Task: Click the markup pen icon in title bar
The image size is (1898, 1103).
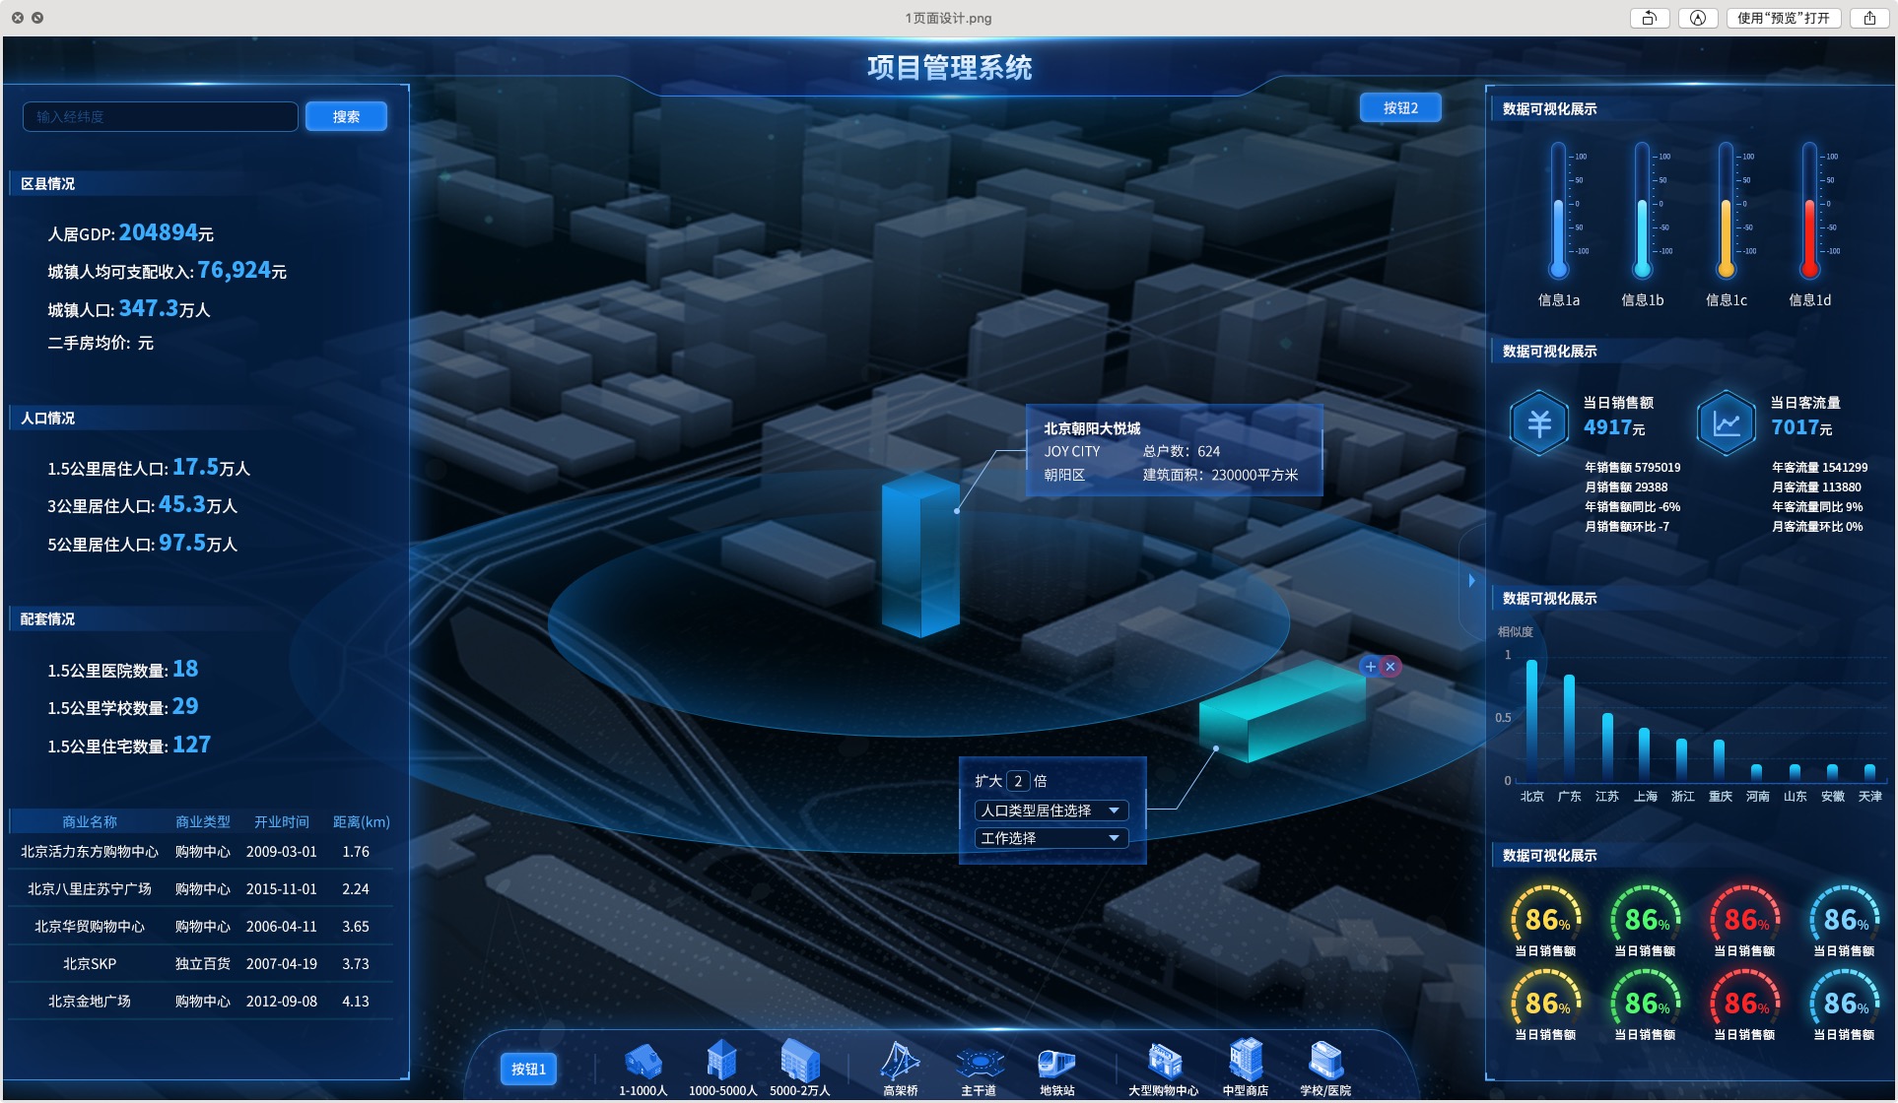Action: pos(1698,18)
